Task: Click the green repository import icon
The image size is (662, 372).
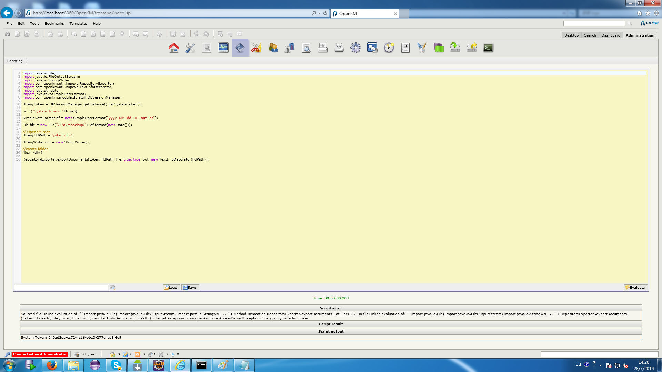Action: 455,48
